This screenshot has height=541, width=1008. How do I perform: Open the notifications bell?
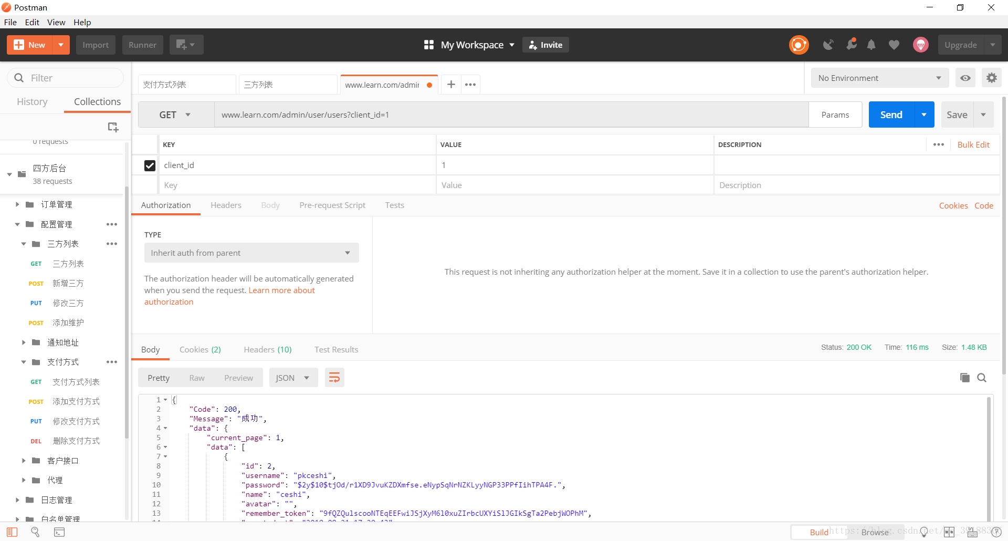871,45
